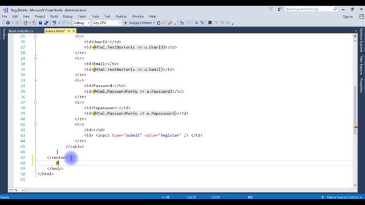Start debugging with the green play arrow
The width and height of the screenshot is (365, 205).
(125, 23)
